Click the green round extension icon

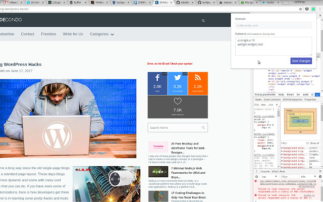tap(313, 9)
